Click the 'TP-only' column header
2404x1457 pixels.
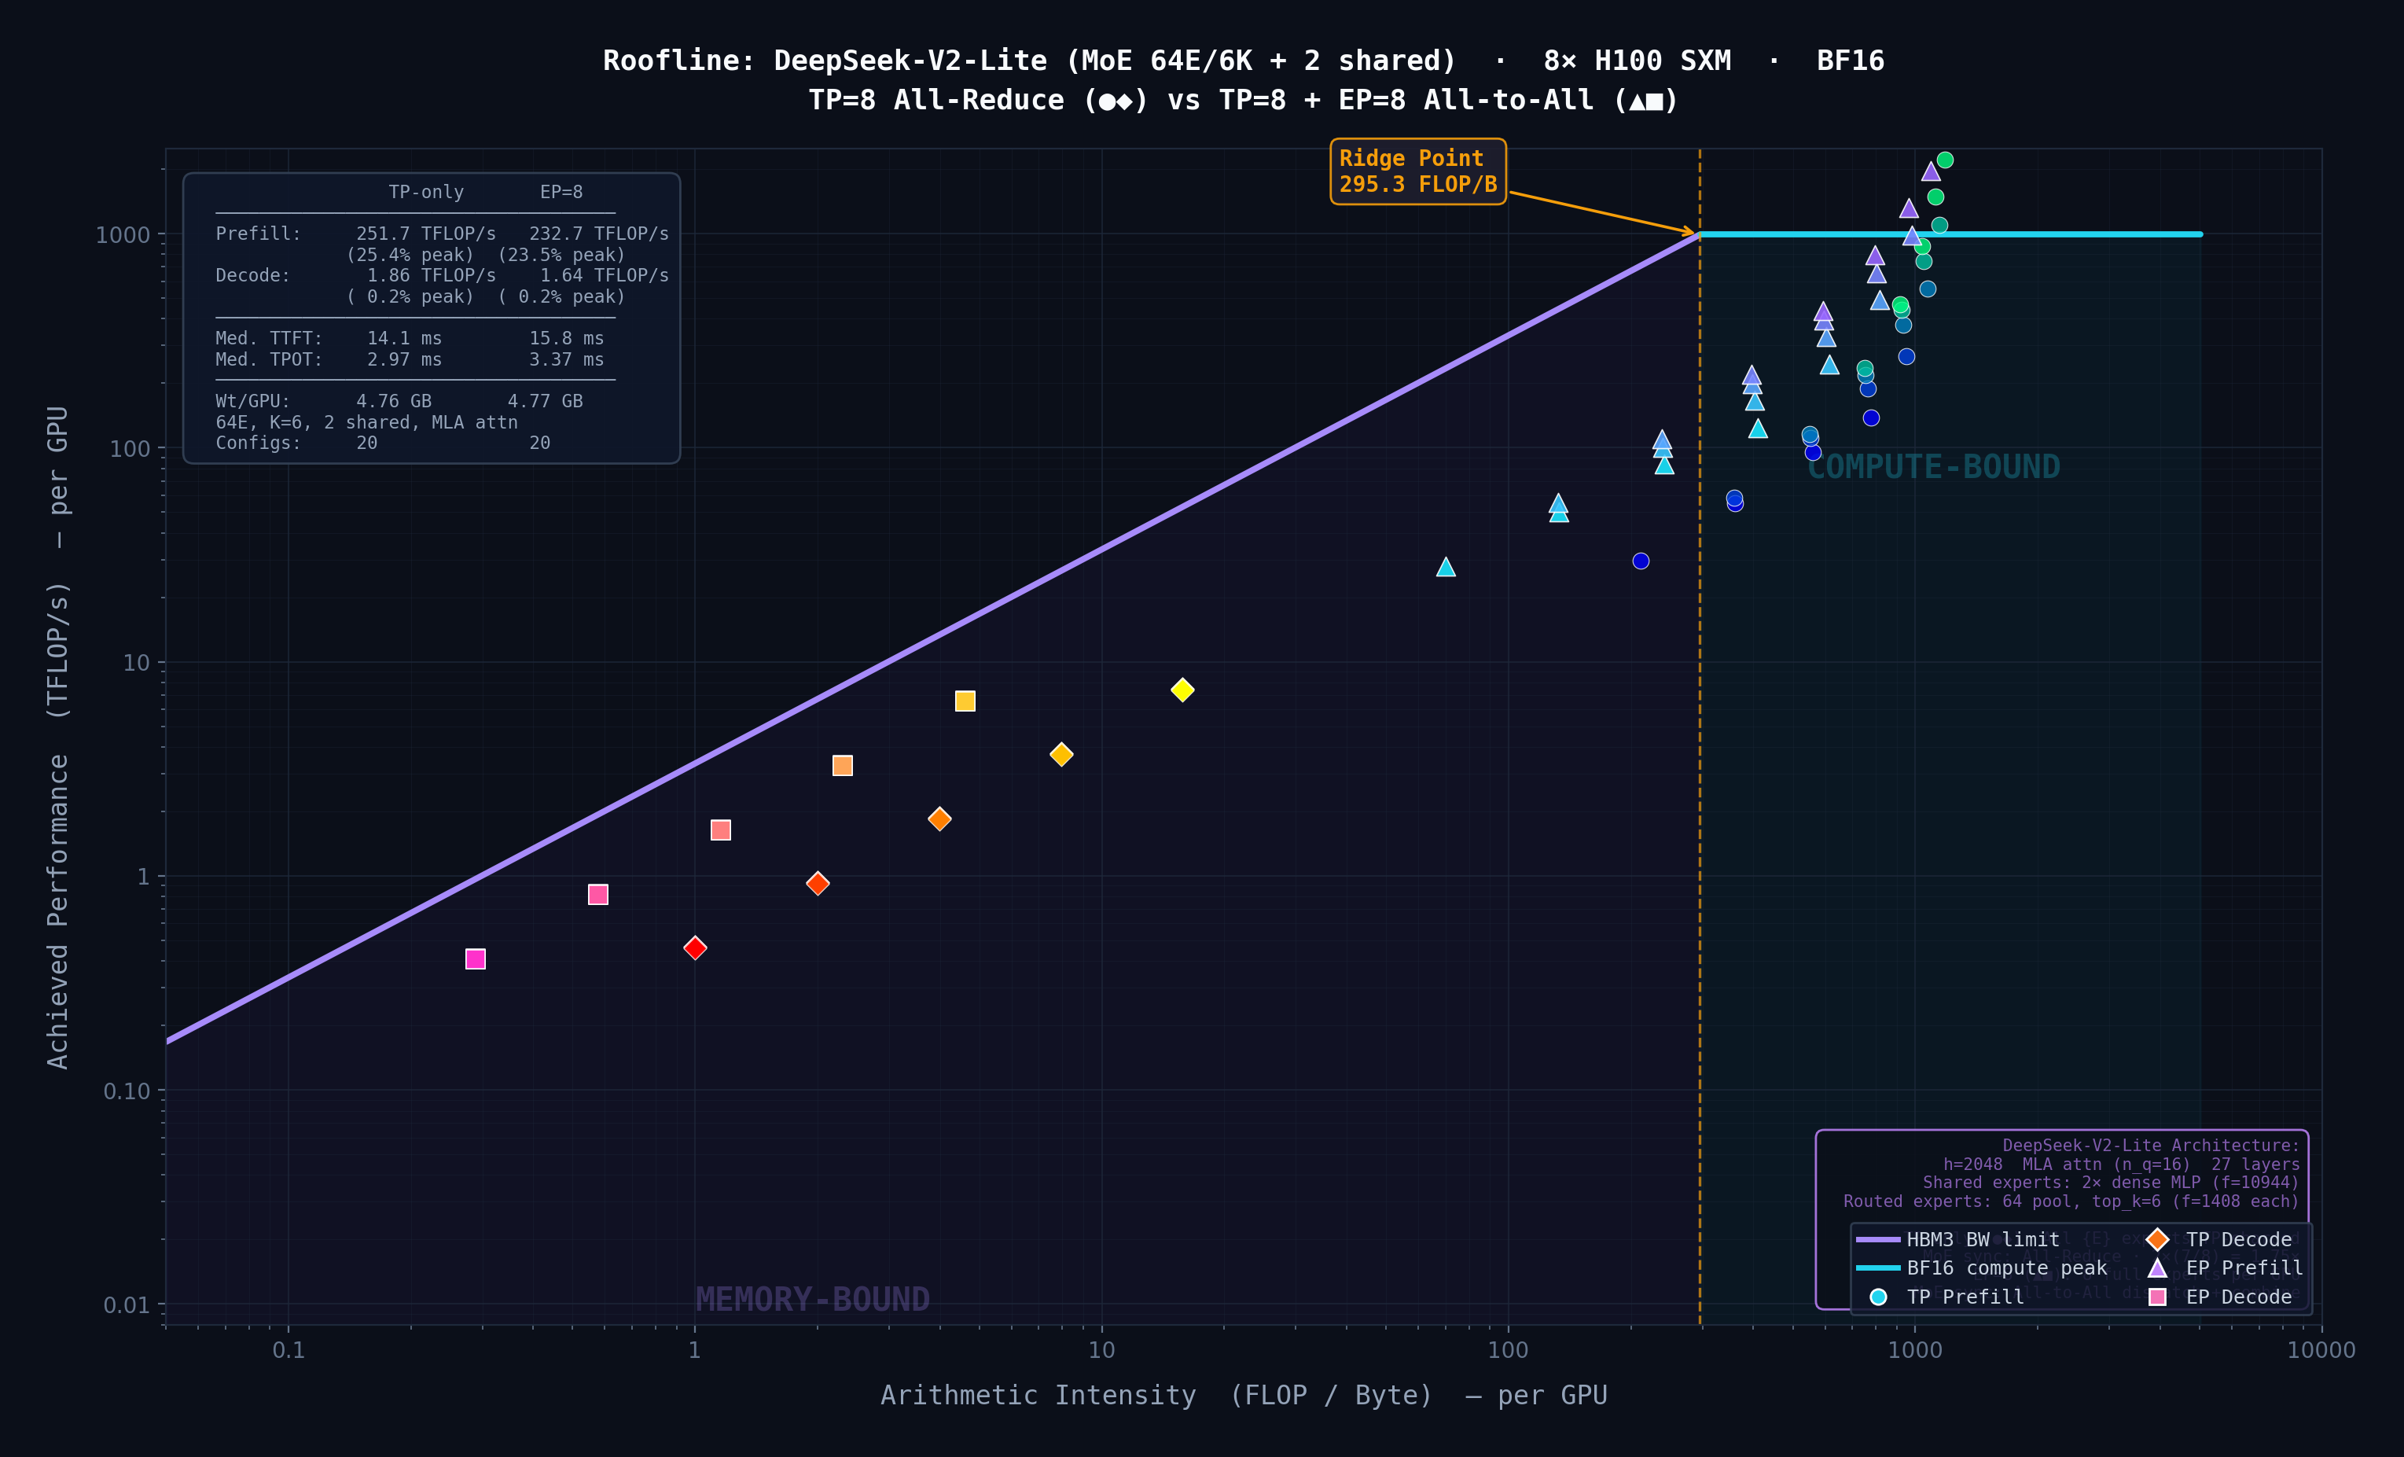[x=426, y=193]
